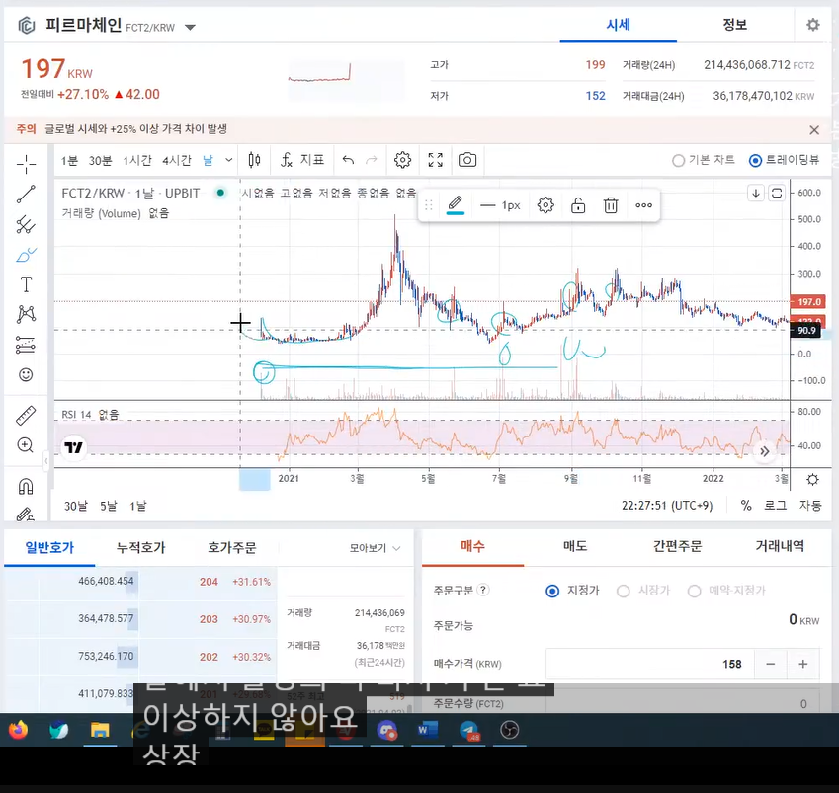Select the pattern drawing tool

[26, 314]
